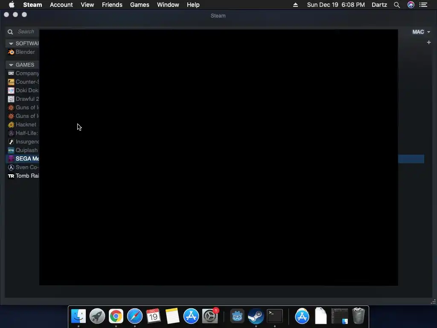Open Safari from the dock
The image size is (437, 328).
[x=134, y=316]
